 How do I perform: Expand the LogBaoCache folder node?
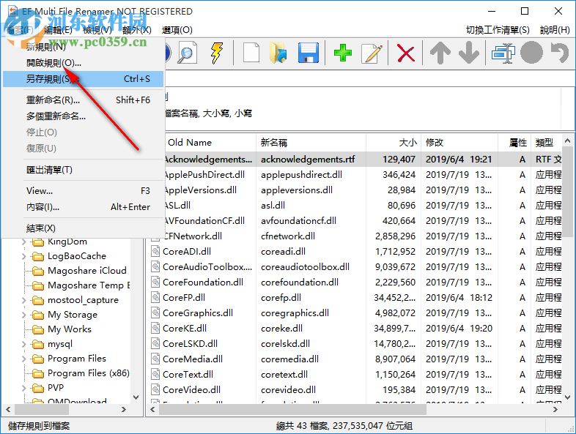point(24,256)
